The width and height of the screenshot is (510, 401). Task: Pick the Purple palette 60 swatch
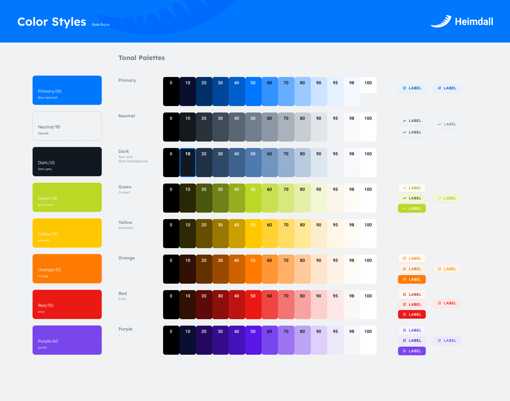(270, 340)
